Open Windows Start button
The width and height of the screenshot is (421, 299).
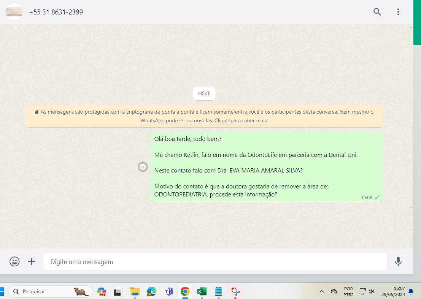[2, 291]
